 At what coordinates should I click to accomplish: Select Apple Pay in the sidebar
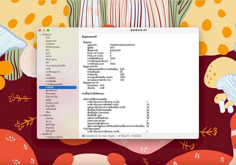51,41
